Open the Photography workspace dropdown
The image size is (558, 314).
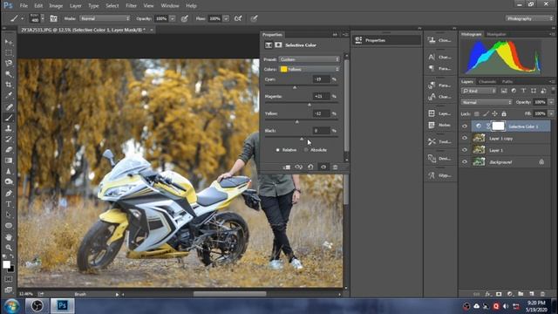pos(529,18)
